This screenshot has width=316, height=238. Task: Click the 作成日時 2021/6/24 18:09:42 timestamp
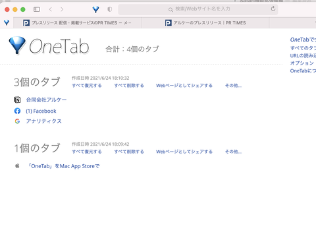click(x=101, y=144)
